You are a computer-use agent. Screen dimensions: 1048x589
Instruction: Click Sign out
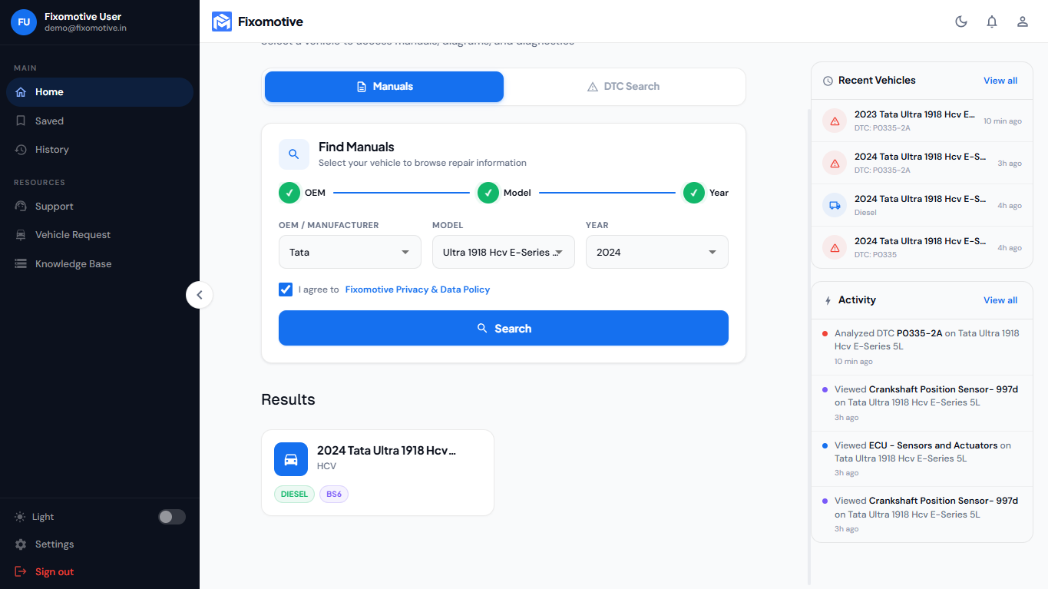coord(100,572)
